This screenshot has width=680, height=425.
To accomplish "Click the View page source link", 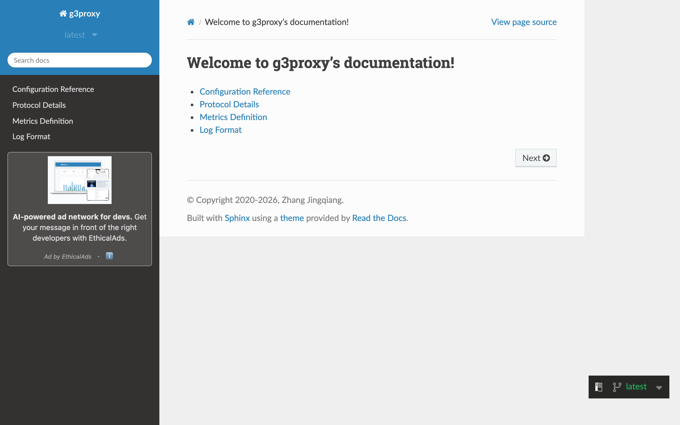I will pos(524,22).
